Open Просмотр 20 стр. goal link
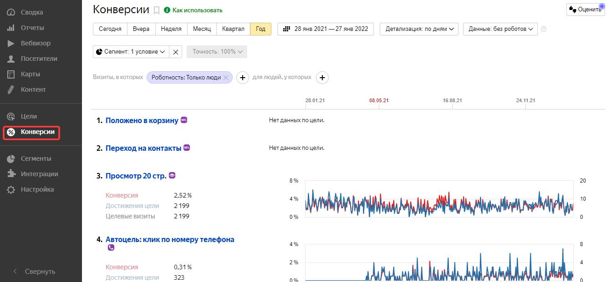The width and height of the screenshot is (606, 282). click(x=136, y=176)
